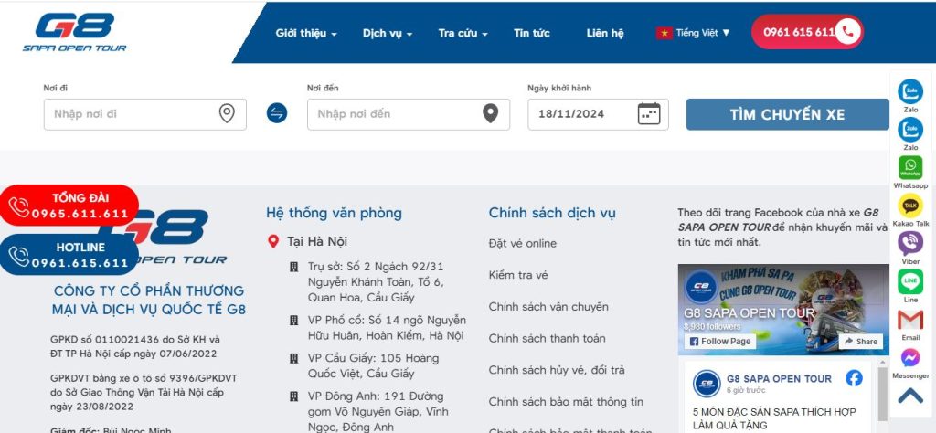
Task: Click building icon beside VP Phố cổ
Action: coord(293,321)
